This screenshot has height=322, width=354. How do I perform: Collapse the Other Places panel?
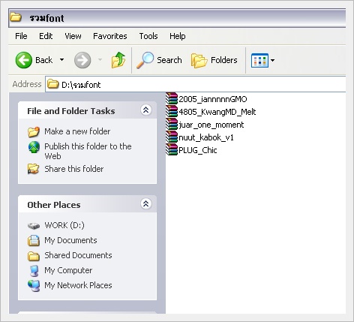[x=146, y=203]
